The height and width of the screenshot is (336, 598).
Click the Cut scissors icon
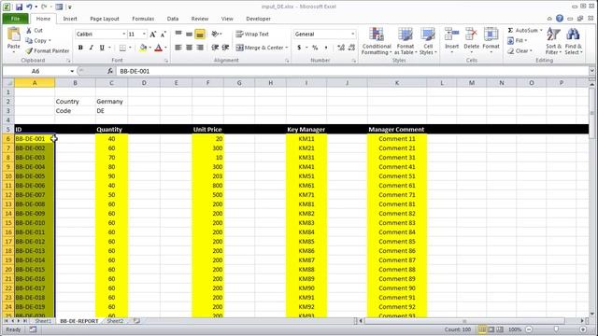click(x=29, y=31)
